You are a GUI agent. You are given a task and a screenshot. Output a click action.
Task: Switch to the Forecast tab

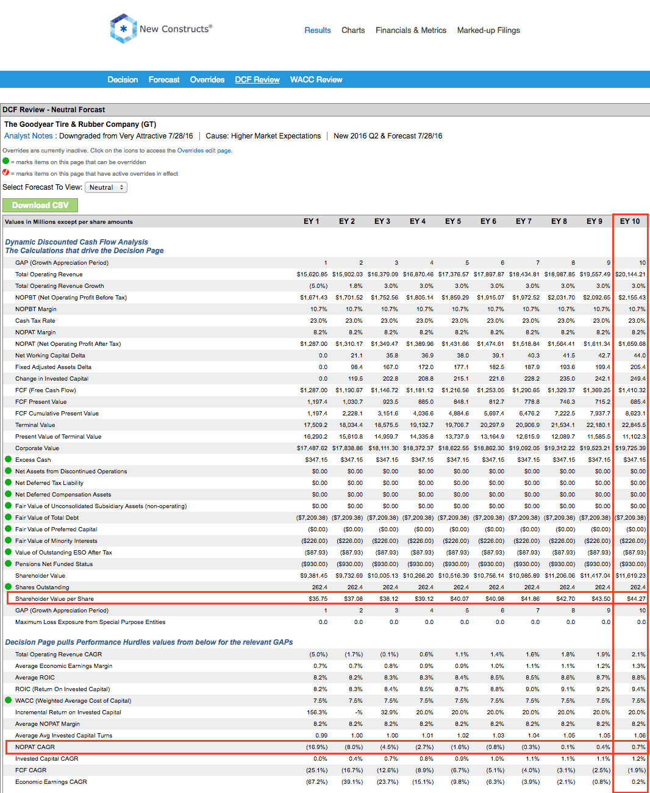pos(164,80)
